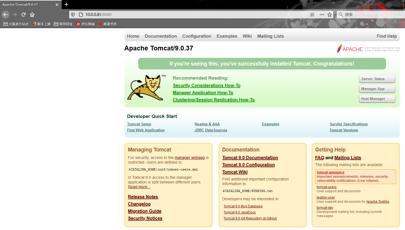Click the Server Status button
This screenshot has width=405, height=230.
[x=377, y=79]
